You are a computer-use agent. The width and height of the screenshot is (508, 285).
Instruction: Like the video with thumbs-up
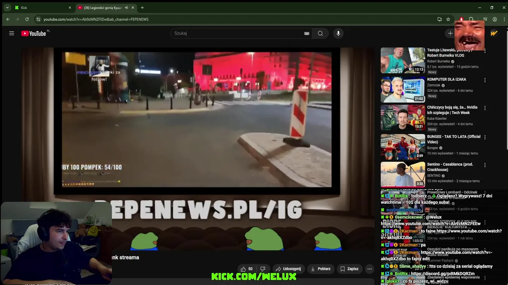pyautogui.click(x=246, y=269)
